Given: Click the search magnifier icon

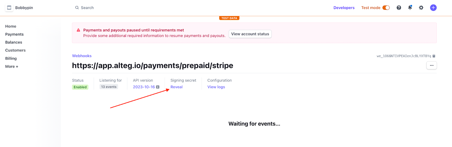Looking at the screenshot, I should click(77, 8).
